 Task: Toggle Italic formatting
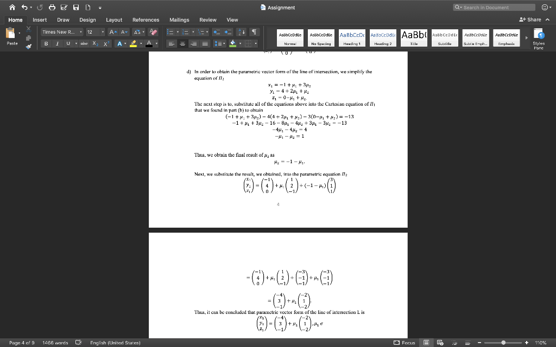click(x=56, y=43)
